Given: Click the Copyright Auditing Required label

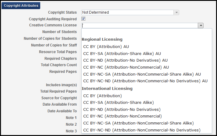Looking at the screenshot, I should click(53, 19).
